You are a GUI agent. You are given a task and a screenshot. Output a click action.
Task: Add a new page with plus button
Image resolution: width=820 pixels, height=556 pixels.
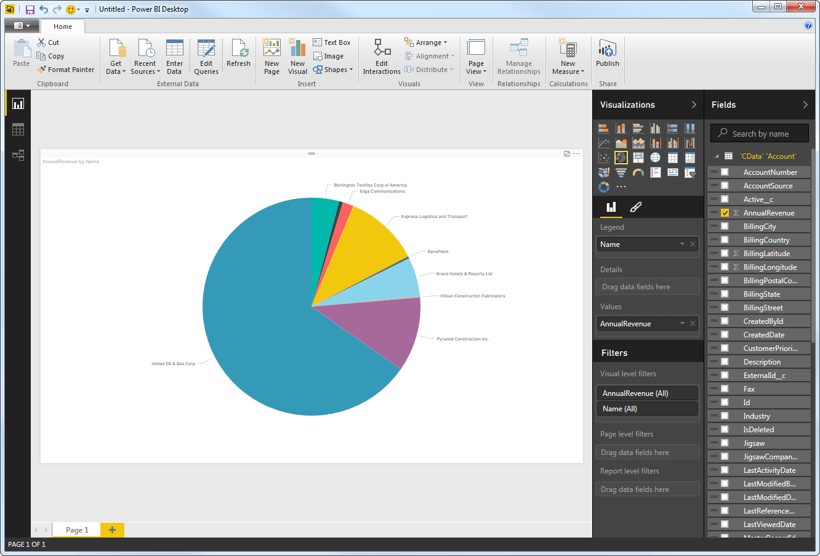(112, 530)
